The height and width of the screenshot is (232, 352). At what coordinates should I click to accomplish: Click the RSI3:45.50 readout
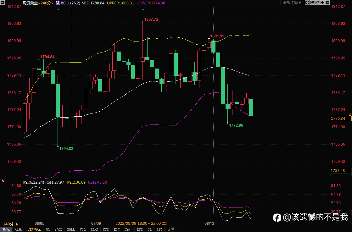[x=98, y=182]
